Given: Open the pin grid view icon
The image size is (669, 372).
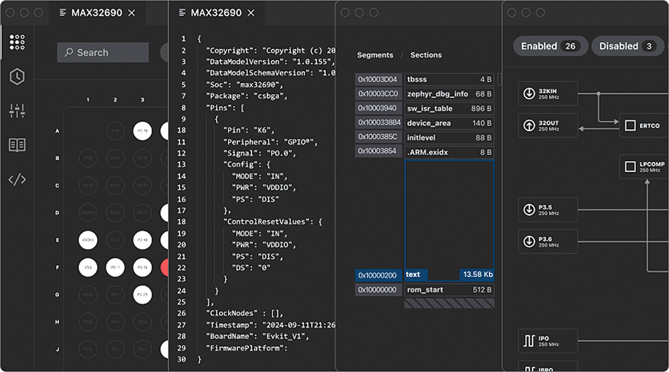Looking at the screenshot, I should tap(17, 42).
